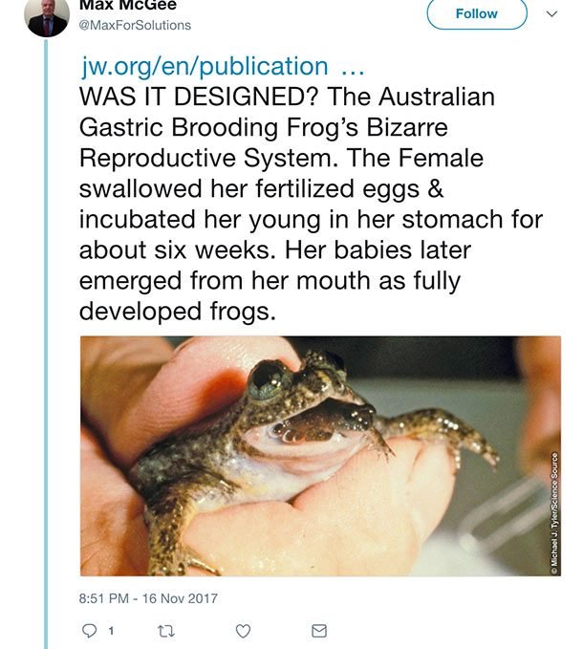Open the @MaxForSolutions handle link

click(135, 25)
